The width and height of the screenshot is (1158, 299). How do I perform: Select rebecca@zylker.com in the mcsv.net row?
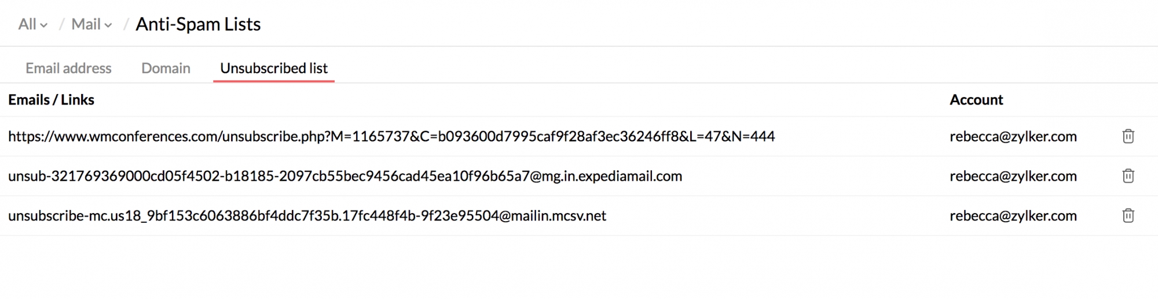point(1013,216)
